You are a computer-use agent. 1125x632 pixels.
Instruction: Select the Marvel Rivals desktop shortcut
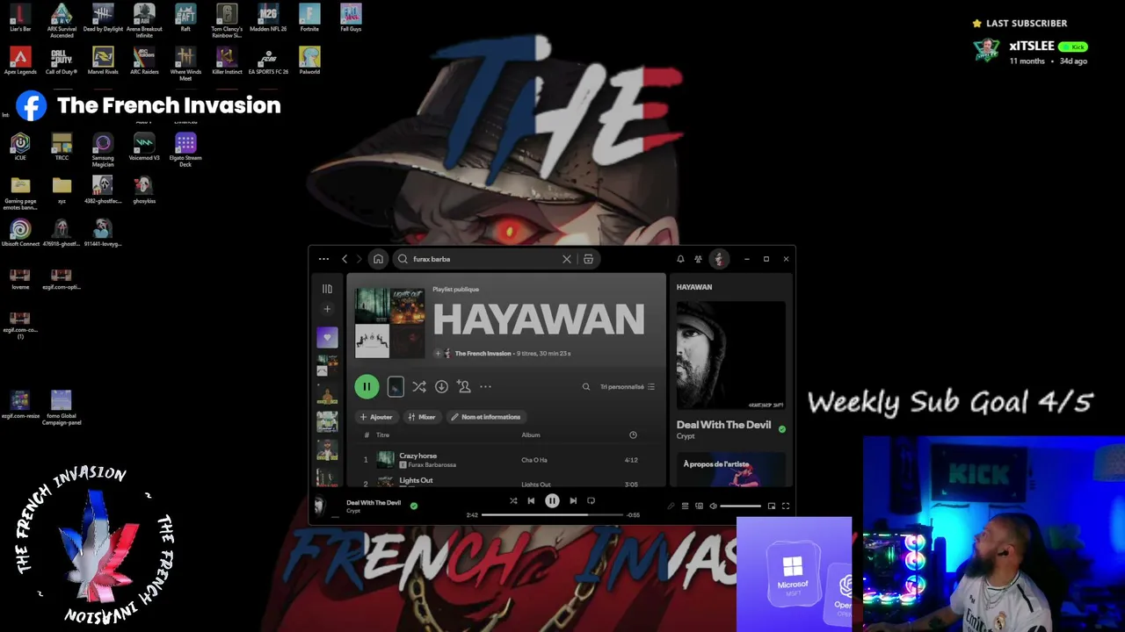coord(103,61)
